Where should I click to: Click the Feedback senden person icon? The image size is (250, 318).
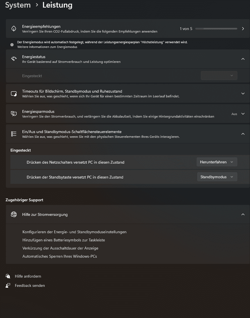coord(8,285)
